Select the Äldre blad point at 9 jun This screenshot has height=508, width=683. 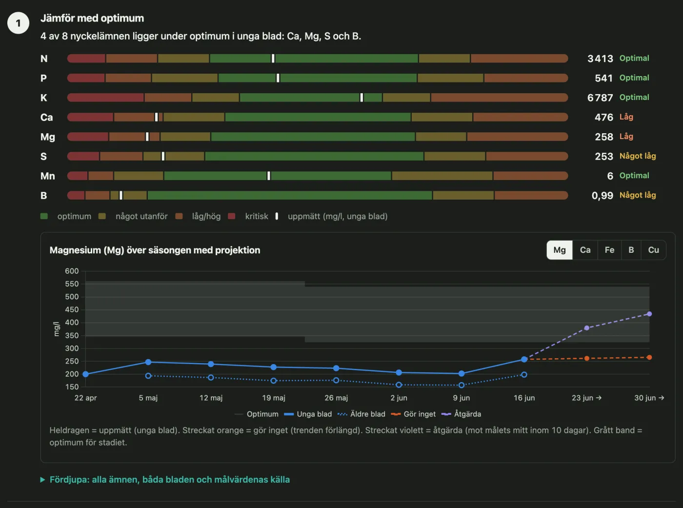point(462,385)
